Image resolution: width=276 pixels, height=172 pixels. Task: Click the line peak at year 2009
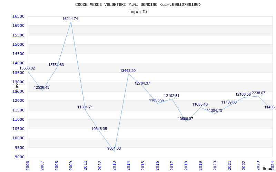[71, 22]
